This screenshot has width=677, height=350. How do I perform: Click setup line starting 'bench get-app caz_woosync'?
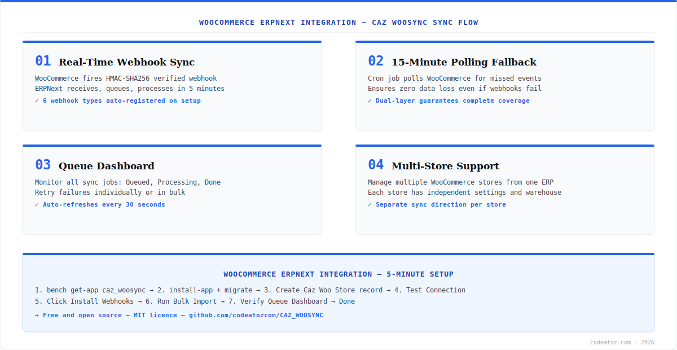click(x=250, y=290)
